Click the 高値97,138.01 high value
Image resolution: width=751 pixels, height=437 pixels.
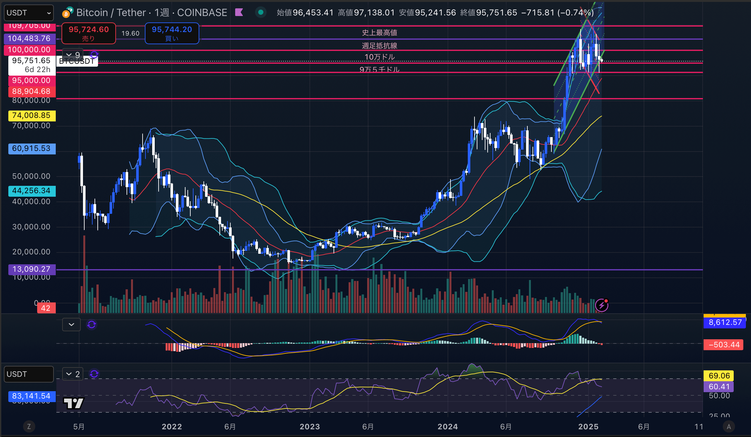point(366,12)
